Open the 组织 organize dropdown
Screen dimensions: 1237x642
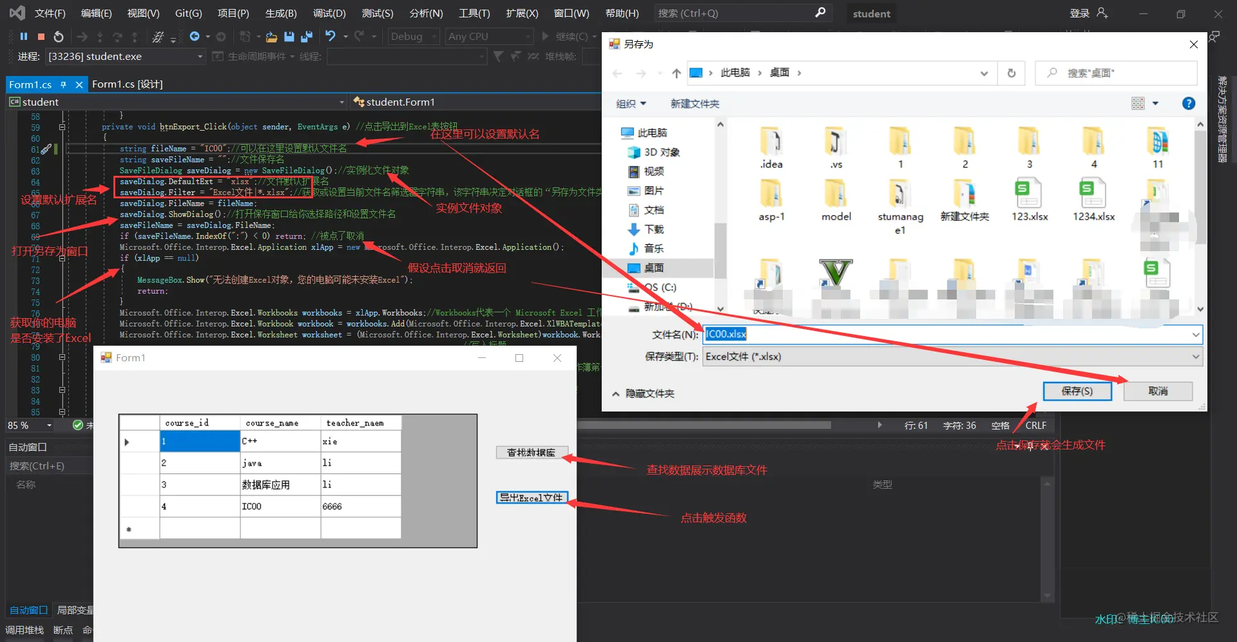click(631, 104)
